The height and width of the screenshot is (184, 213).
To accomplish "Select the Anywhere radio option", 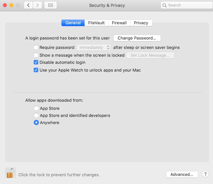I will point(36,123).
